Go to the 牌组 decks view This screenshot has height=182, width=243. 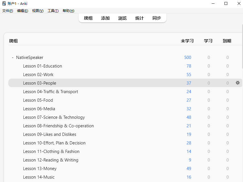click(x=88, y=18)
